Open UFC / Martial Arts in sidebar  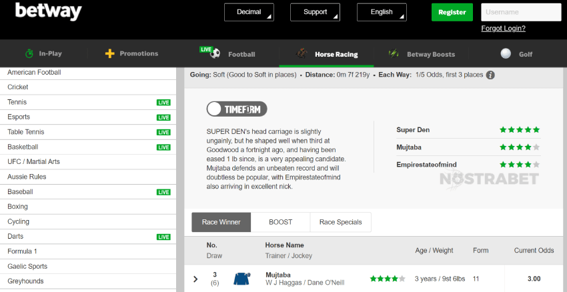point(88,162)
